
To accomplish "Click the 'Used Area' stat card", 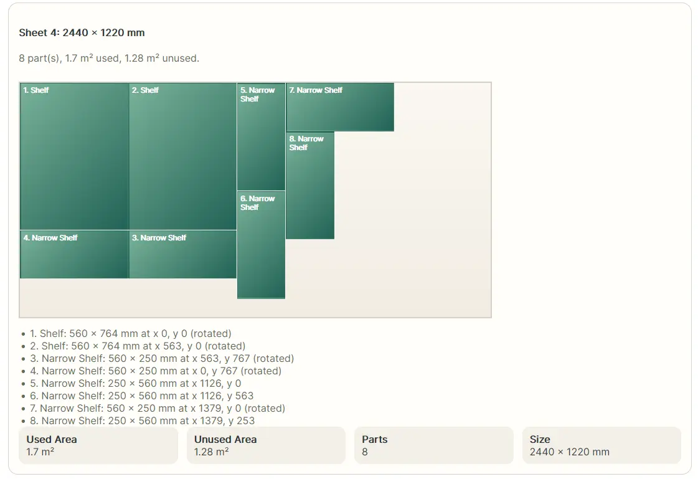I will (x=98, y=445).
